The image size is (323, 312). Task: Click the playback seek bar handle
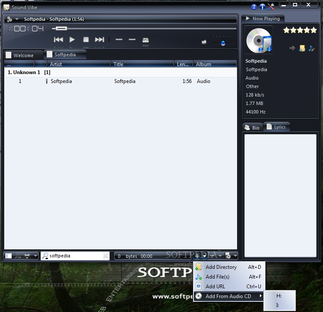[x=61, y=28]
